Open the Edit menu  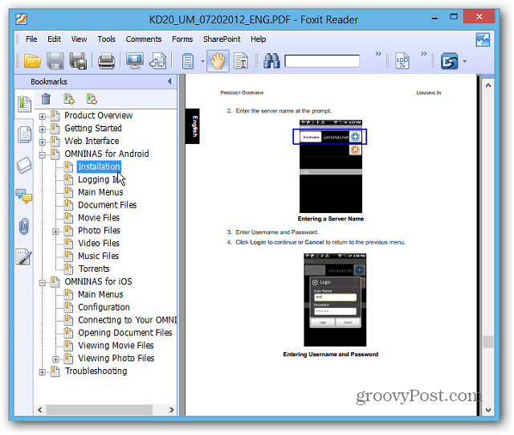click(54, 39)
